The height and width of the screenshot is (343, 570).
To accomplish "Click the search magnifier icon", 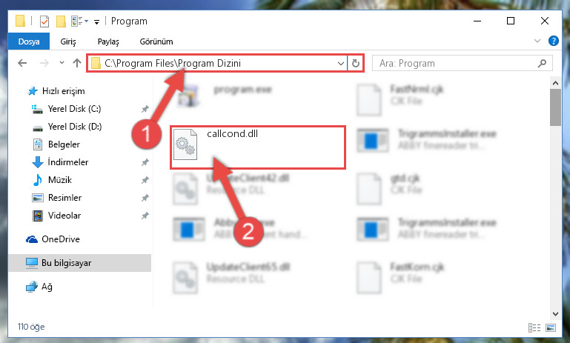I will 542,63.
